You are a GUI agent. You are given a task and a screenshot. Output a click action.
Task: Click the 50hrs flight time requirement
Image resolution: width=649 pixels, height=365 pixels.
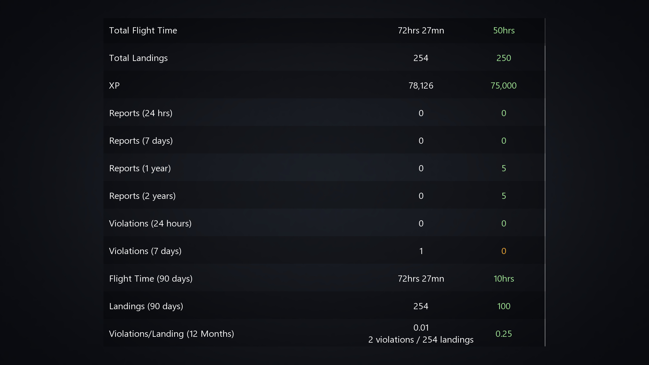click(504, 30)
